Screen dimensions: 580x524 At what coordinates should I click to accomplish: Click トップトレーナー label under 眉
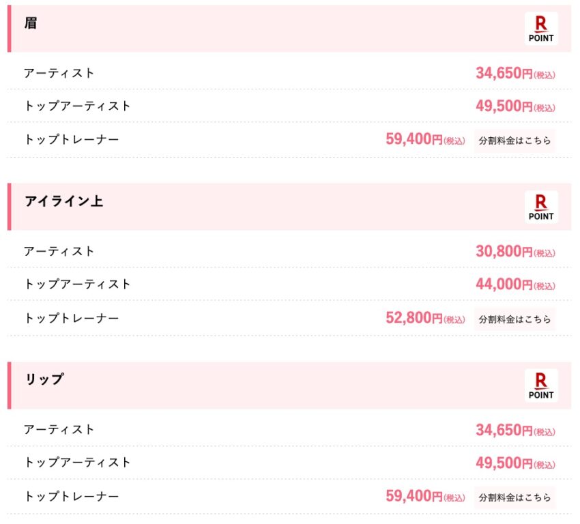(72, 139)
